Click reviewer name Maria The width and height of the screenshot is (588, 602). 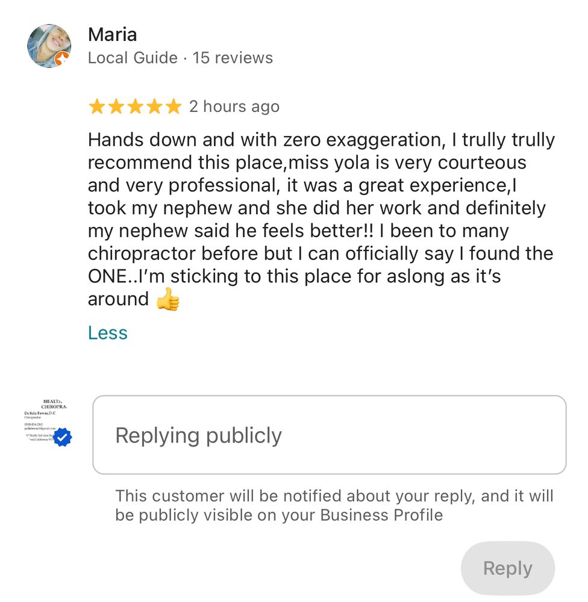point(113,34)
